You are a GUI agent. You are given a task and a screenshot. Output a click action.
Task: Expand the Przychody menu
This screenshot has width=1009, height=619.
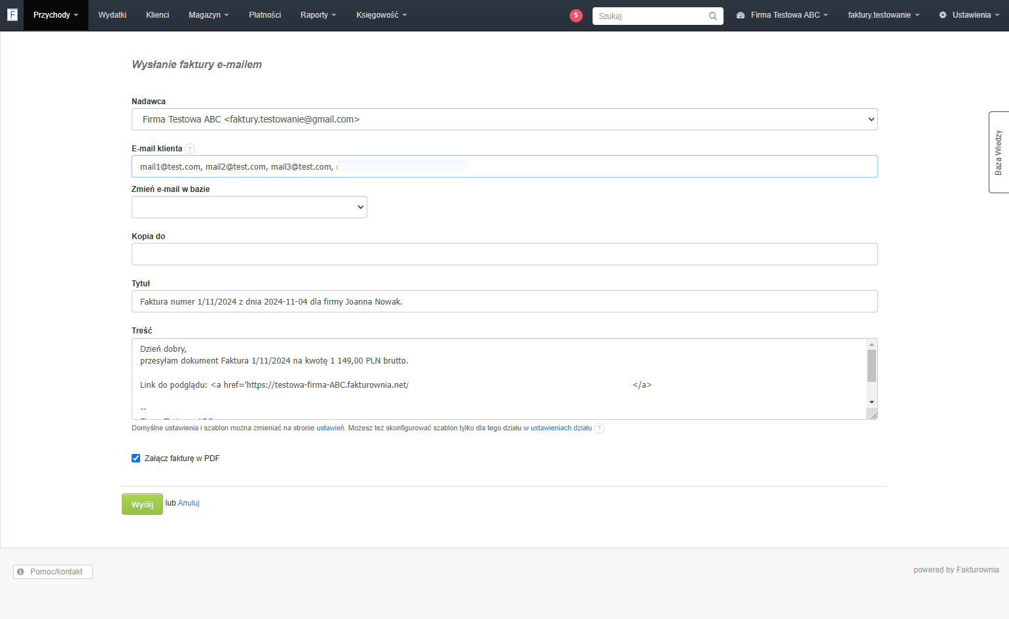(x=56, y=15)
